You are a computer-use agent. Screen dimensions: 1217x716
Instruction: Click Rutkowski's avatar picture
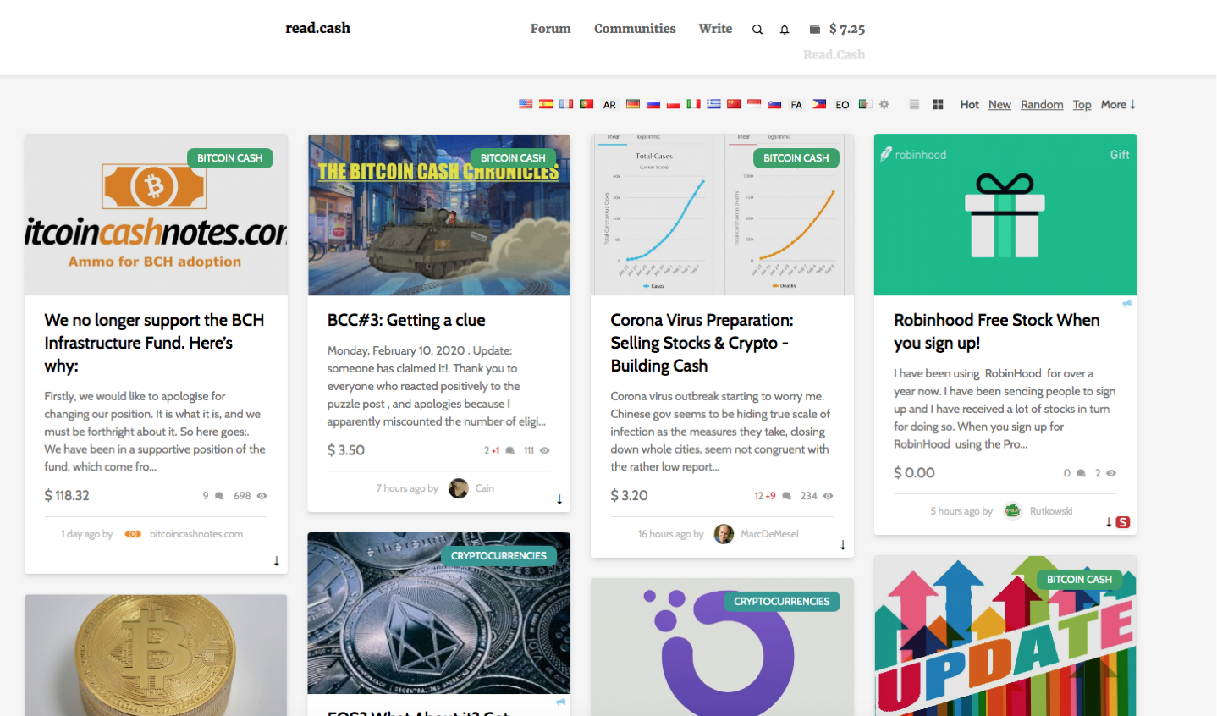[1013, 510]
